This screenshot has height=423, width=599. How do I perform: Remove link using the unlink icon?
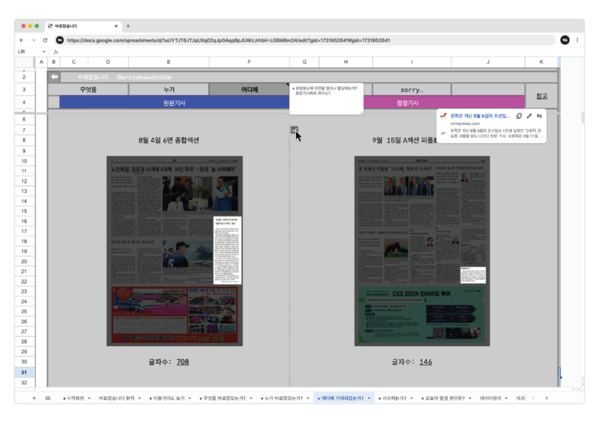tap(539, 116)
